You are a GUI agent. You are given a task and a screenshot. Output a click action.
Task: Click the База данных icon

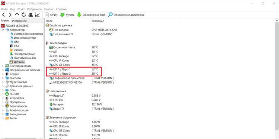[x=7, y=114]
